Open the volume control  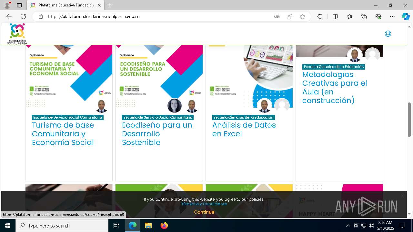coord(371,226)
